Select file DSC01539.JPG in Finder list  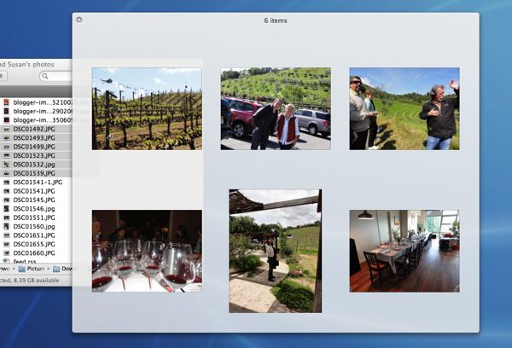click(34, 173)
